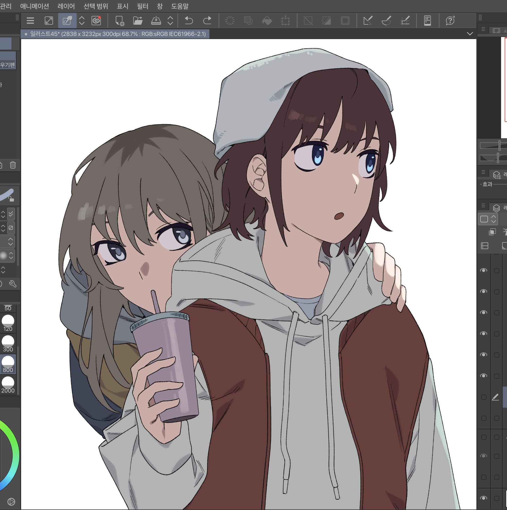Viewport: 507px width, 510px height.
Task: Click the Undo arrow in command bar
Action: pos(189,20)
